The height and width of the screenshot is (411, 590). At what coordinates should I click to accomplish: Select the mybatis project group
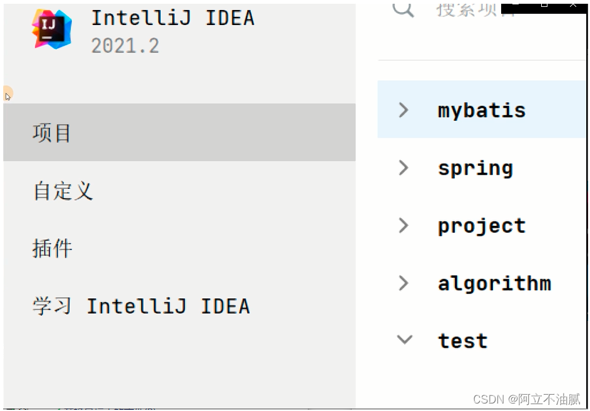coord(482,111)
